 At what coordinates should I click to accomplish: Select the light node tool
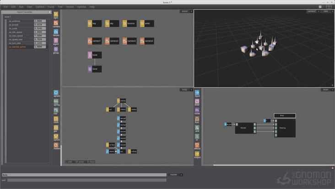tap(56, 14)
